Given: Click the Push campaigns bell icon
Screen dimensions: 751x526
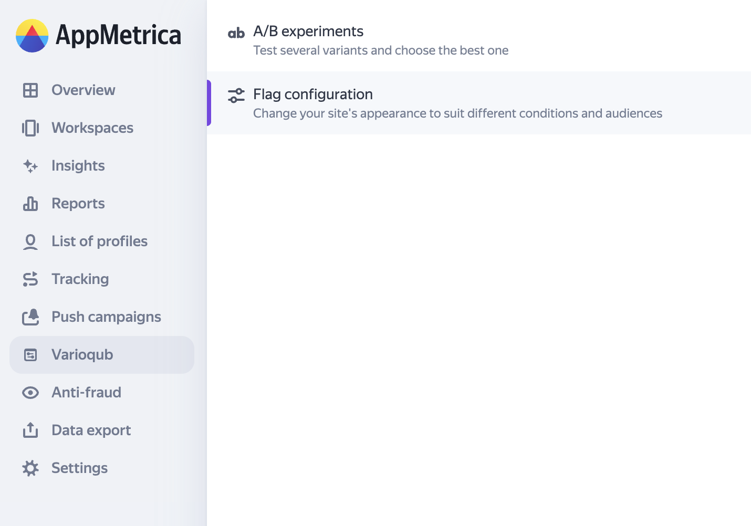Looking at the screenshot, I should click(x=30, y=317).
